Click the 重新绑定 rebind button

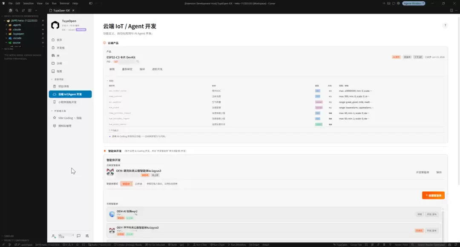point(127,69)
